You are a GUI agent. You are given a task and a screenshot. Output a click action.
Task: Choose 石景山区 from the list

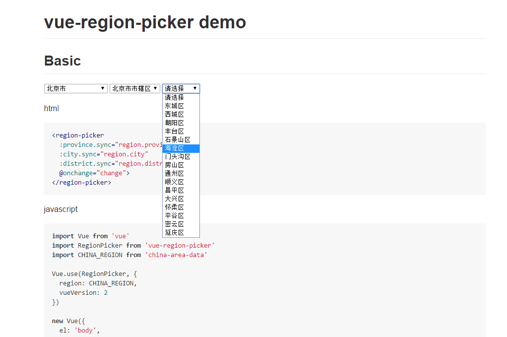click(x=181, y=139)
